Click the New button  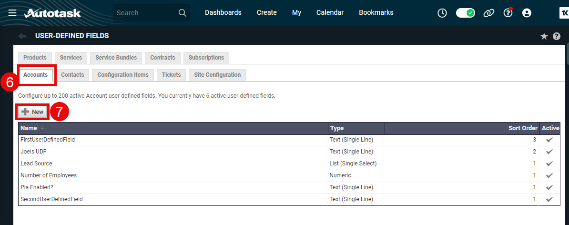[x=32, y=112]
